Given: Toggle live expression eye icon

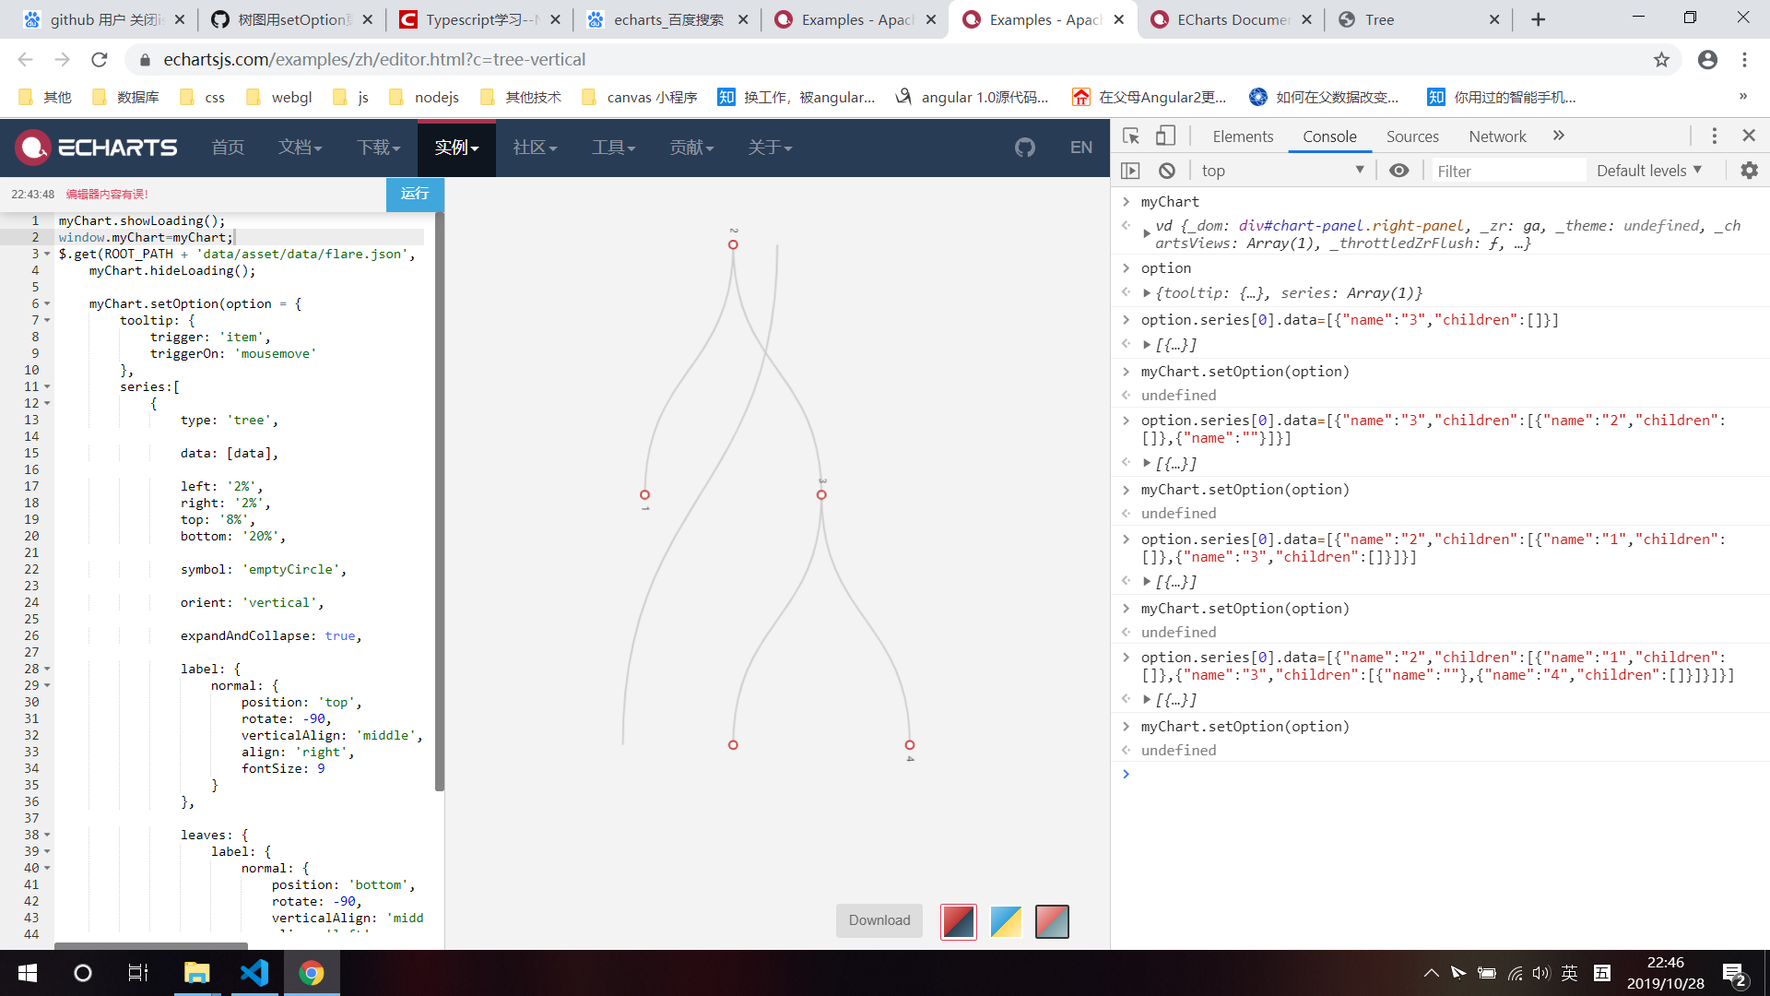Looking at the screenshot, I should [x=1398, y=171].
